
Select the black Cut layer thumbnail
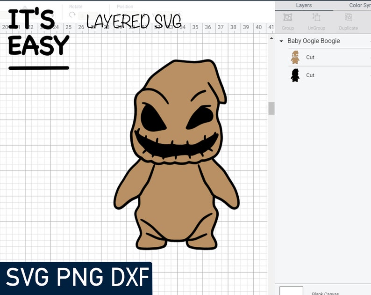(295, 75)
